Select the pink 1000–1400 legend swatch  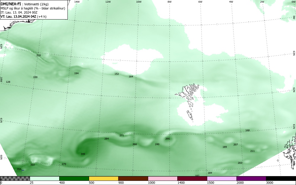(x=163, y=178)
